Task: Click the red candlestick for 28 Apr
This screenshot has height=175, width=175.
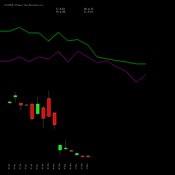Action: point(32,111)
